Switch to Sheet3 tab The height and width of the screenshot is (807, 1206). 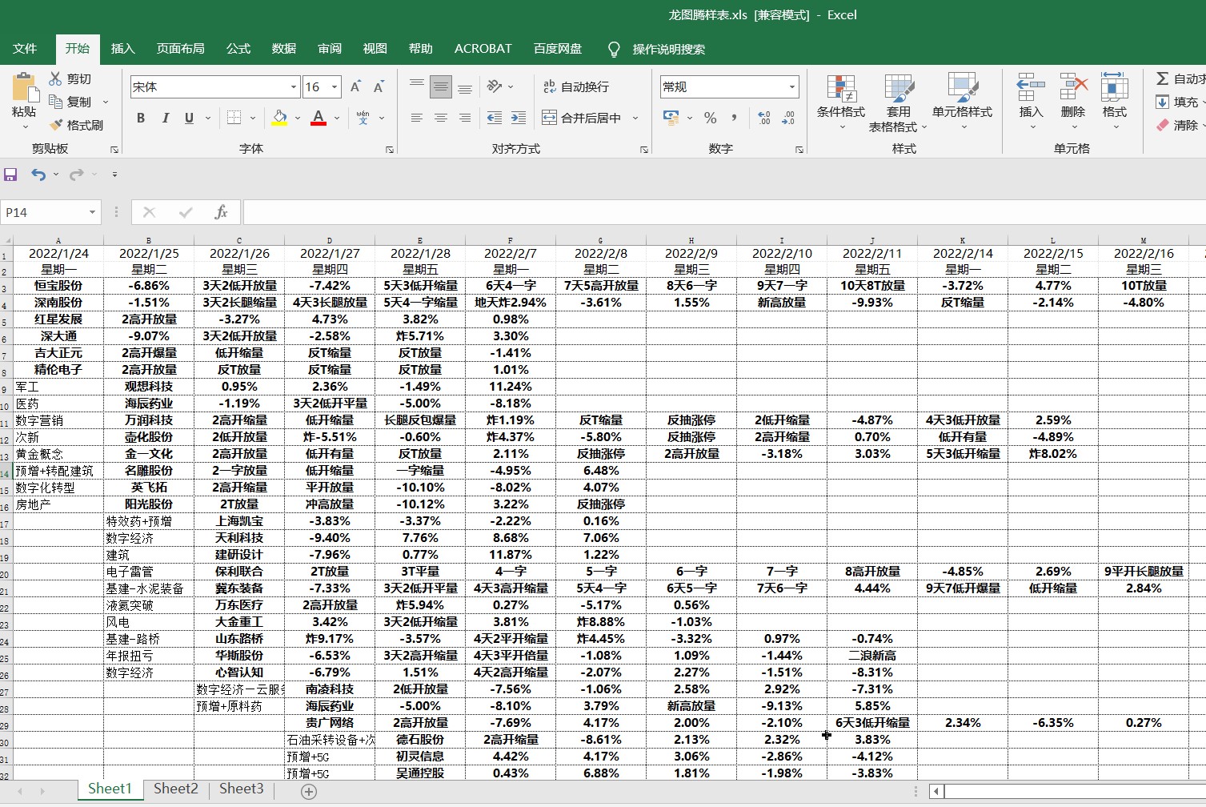pos(241,789)
